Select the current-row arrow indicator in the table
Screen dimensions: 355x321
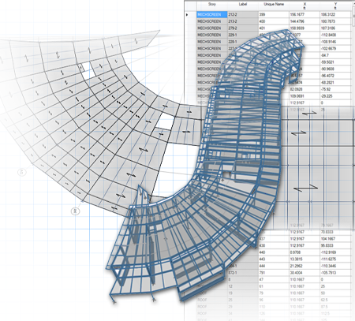tap(187, 15)
